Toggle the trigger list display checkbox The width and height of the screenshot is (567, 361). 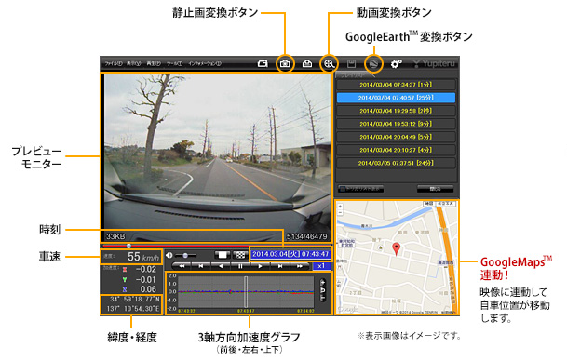342,189
